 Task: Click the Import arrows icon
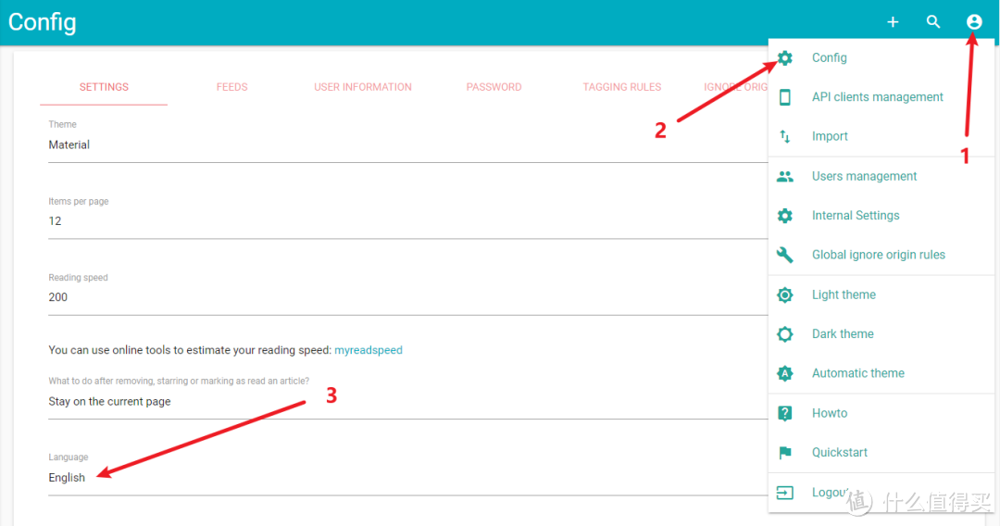(785, 136)
